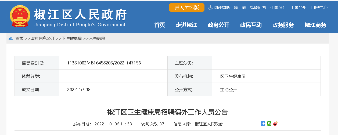
Task: Select 政务公开 in the navigation bar
Action: point(219,25)
